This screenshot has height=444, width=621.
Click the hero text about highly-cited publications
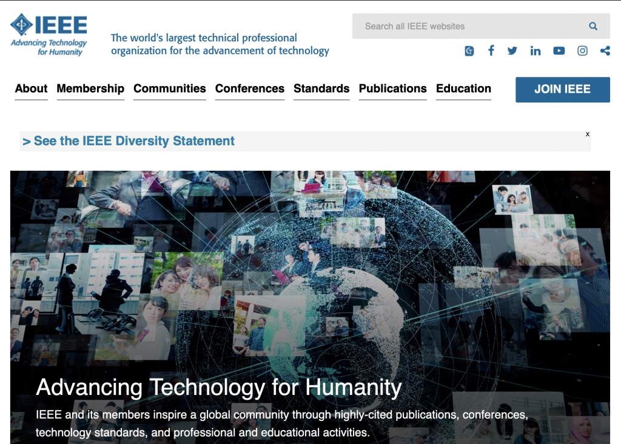(281, 423)
